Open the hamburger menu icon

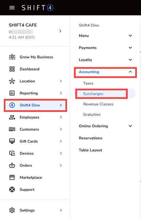[x=12, y=8]
